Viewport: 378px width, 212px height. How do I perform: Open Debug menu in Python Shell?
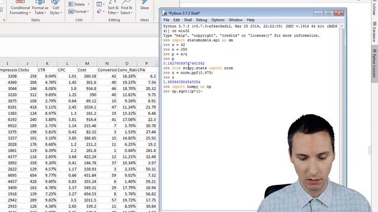click(x=201, y=20)
